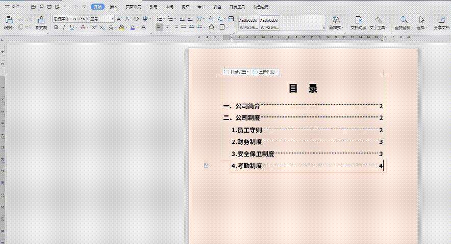Screen dimensions: 451x244
Task: Expand the 文件 menu arrow
Action: 23,7
